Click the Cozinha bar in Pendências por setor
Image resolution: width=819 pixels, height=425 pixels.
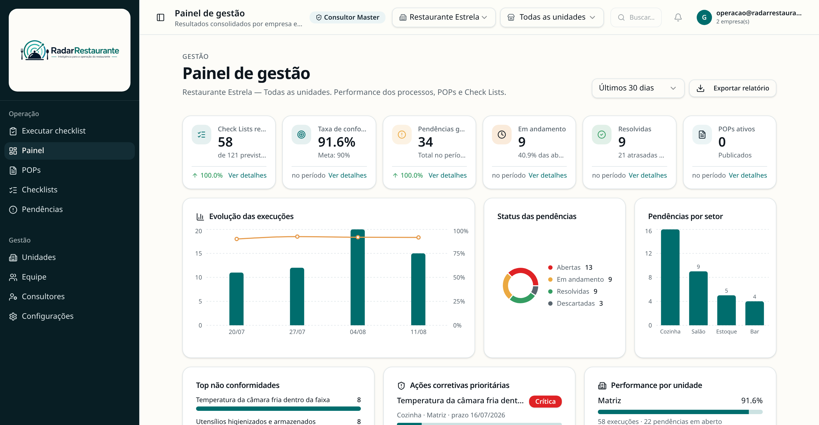(670, 277)
